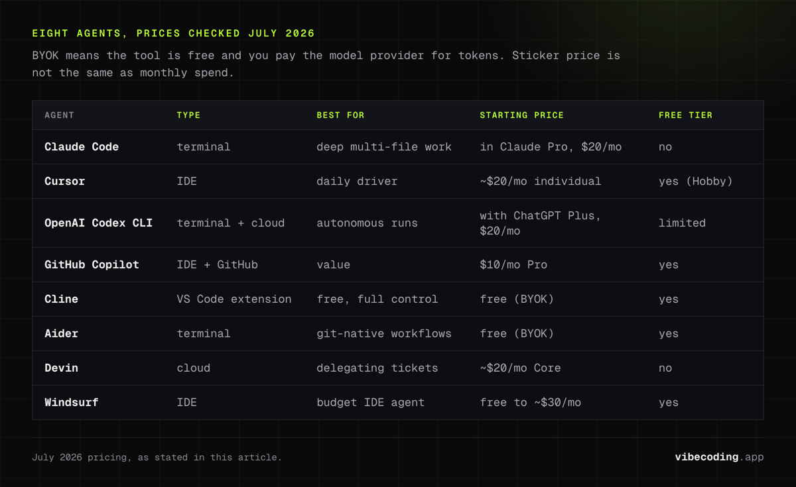The height and width of the screenshot is (487, 796).
Task: Click the 'free, full control' cell
Action: tap(377, 299)
